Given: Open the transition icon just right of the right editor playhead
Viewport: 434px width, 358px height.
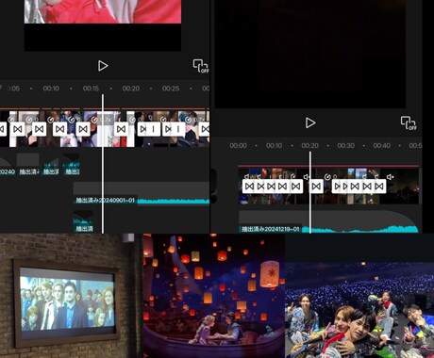Looking at the screenshot, I should coord(316,187).
